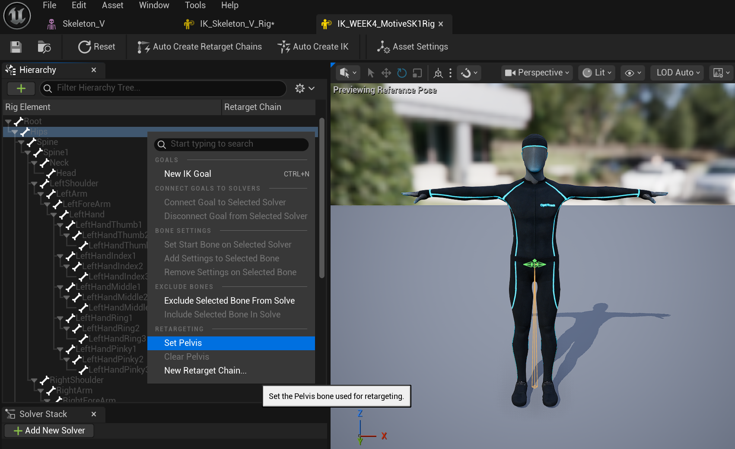Viewport: 735px width, 449px height.
Task: Select the Move tool in the viewport
Action: click(x=386, y=72)
